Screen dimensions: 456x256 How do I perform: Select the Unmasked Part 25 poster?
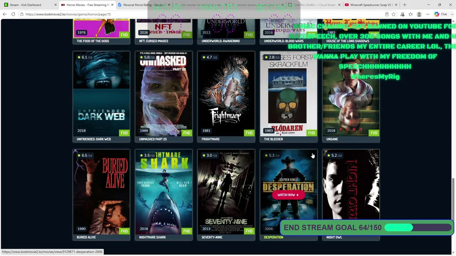164,94
